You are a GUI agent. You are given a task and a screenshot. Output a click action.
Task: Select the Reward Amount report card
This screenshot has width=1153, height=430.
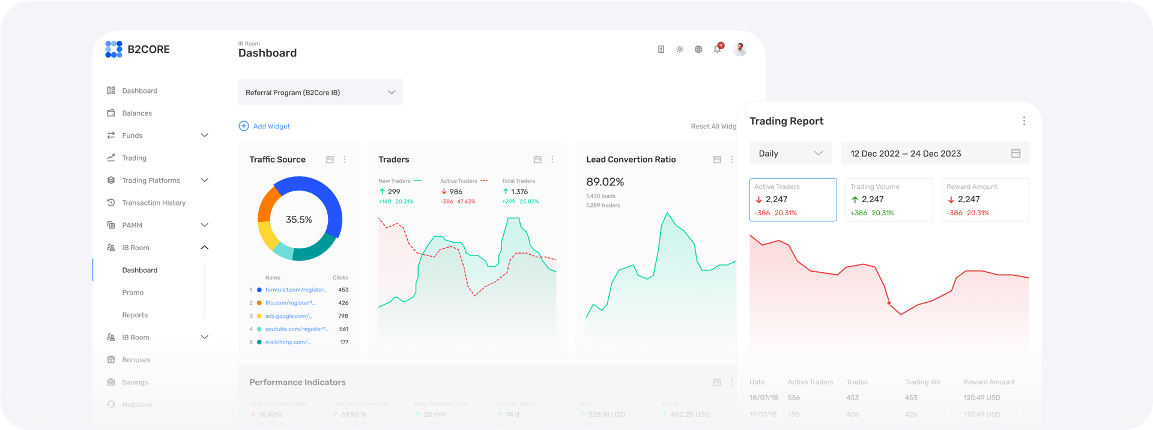tap(985, 200)
